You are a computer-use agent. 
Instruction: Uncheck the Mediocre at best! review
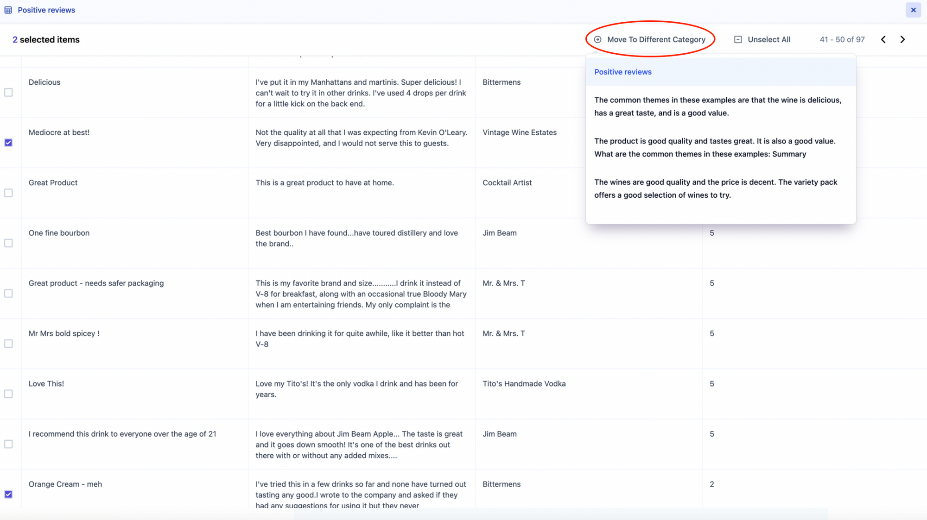[x=8, y=143]
